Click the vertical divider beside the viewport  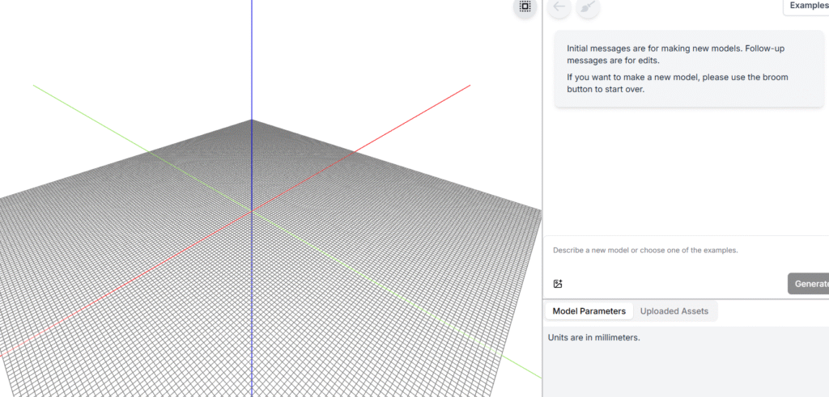click(x=542, y=202)
